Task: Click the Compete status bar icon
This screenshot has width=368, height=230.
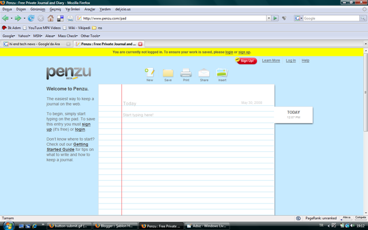Action: tap(361, 218)
